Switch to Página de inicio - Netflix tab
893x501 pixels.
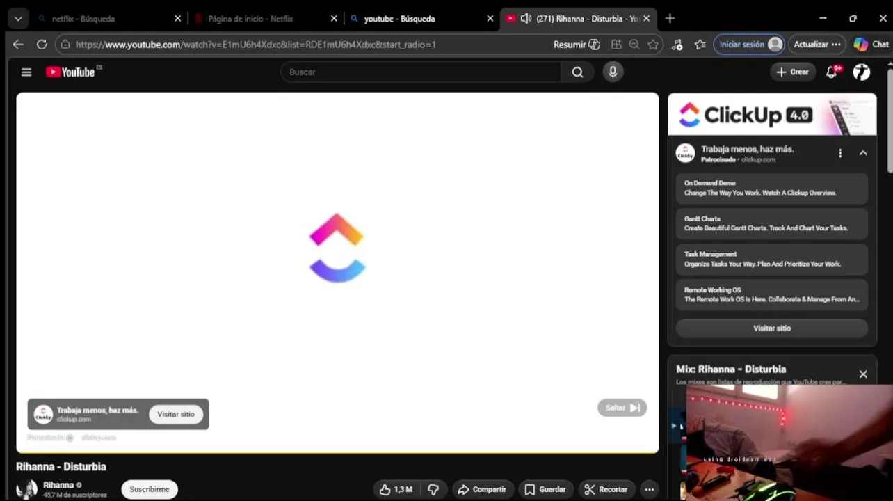point(266,19)
